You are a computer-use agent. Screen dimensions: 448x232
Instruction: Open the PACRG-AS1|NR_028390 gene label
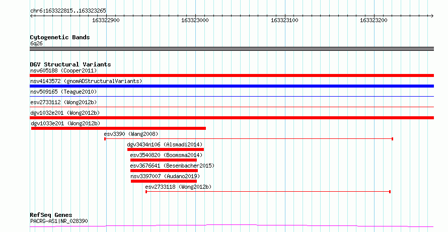pos(59,221)
